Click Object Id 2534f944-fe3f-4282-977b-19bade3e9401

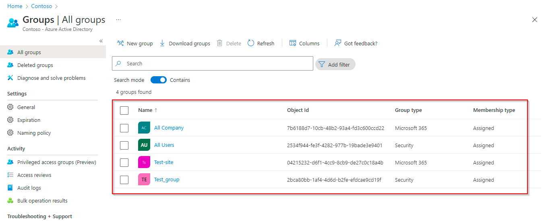[335, 145]
